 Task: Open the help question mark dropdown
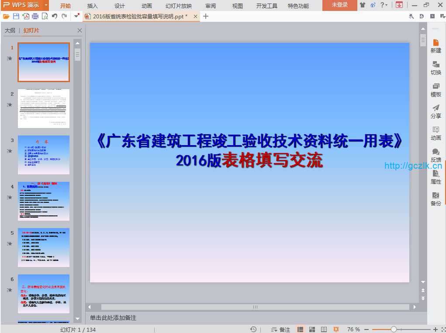point(384,5)
